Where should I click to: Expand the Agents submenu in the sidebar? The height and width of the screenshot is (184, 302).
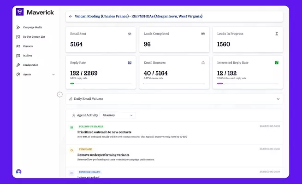(x=53, y=75)
